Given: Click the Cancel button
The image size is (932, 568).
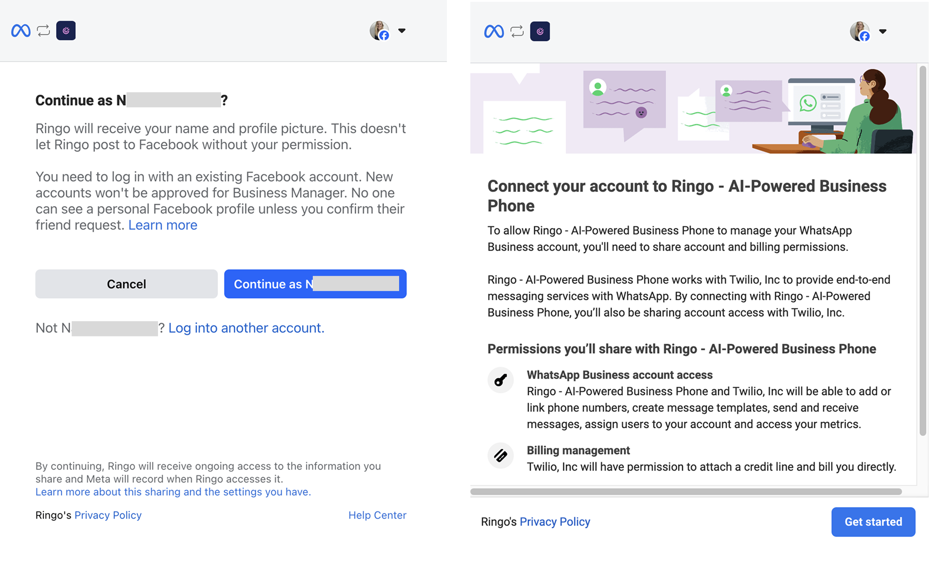Looking at the screenshot, I should click(126, 284).
